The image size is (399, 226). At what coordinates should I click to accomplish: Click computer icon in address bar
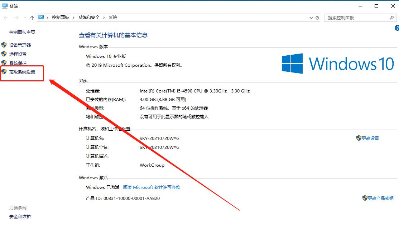[x=41, y=17]
